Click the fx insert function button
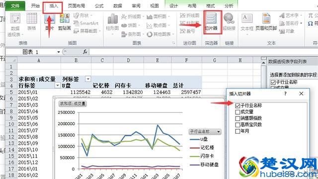 click(85, 52)
